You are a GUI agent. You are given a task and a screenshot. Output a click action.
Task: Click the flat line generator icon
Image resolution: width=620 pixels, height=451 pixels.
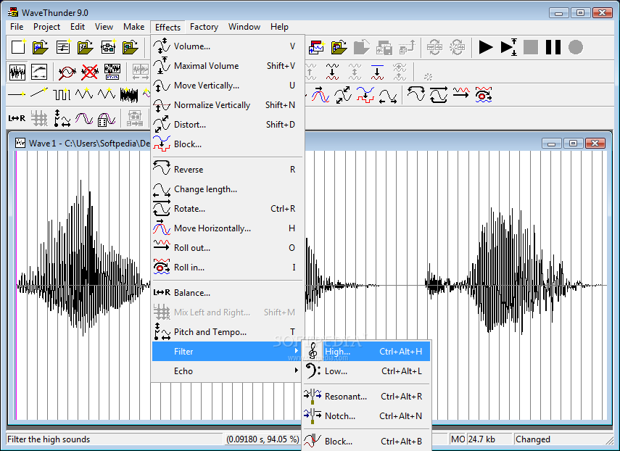click(17, 94)
